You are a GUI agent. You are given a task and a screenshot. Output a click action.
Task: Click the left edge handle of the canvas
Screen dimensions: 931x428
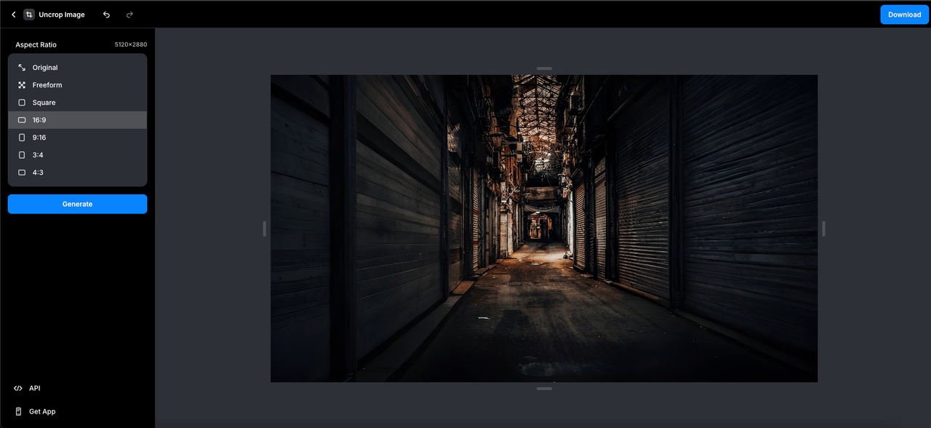(x=265, y=229)
